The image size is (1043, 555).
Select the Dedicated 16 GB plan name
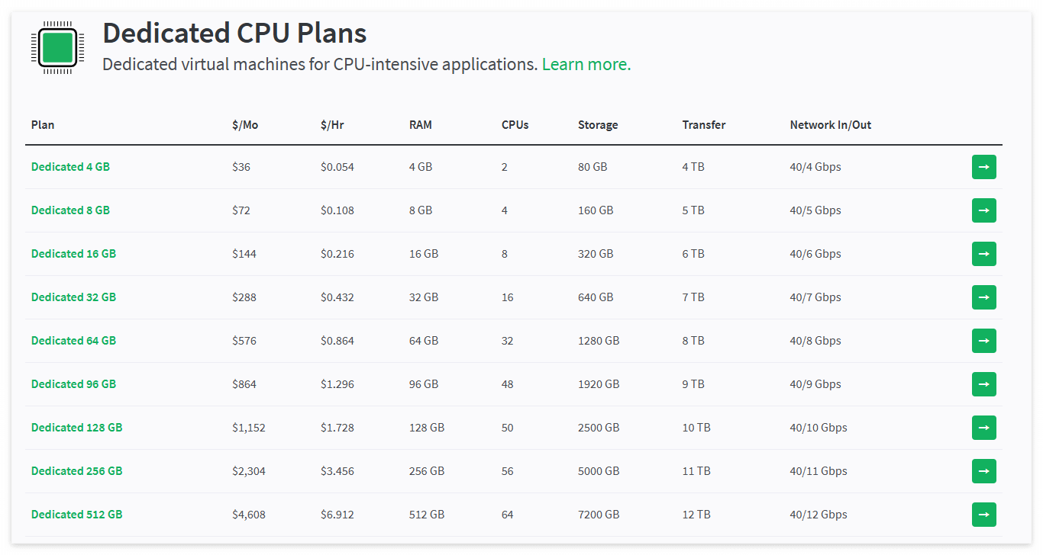[73, 254]
